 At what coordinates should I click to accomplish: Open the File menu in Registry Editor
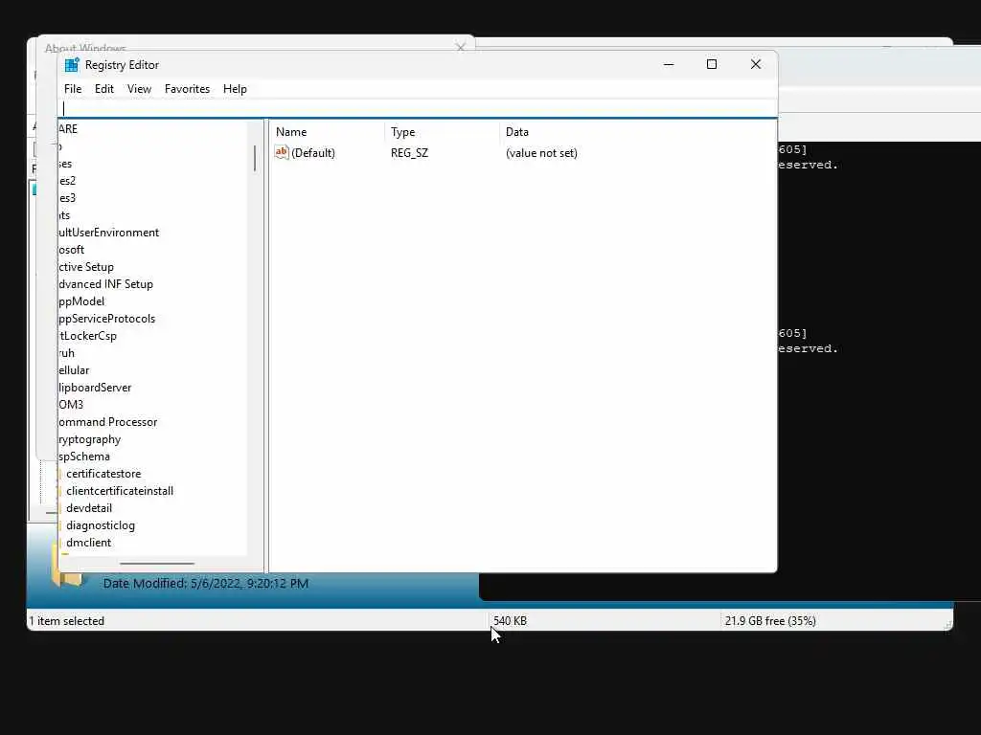pyautogui.click(x=73, y=89)
